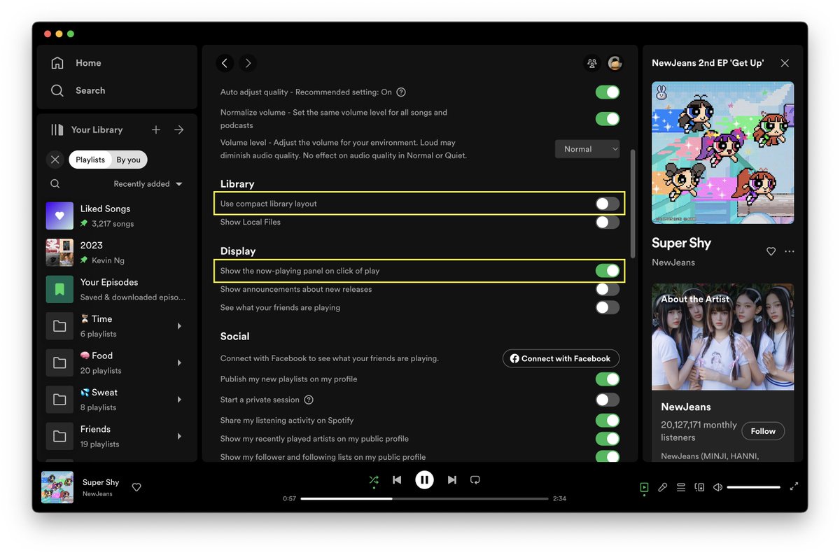Save Super Shy from the bottom bar heart

click(x=136, y=487)
